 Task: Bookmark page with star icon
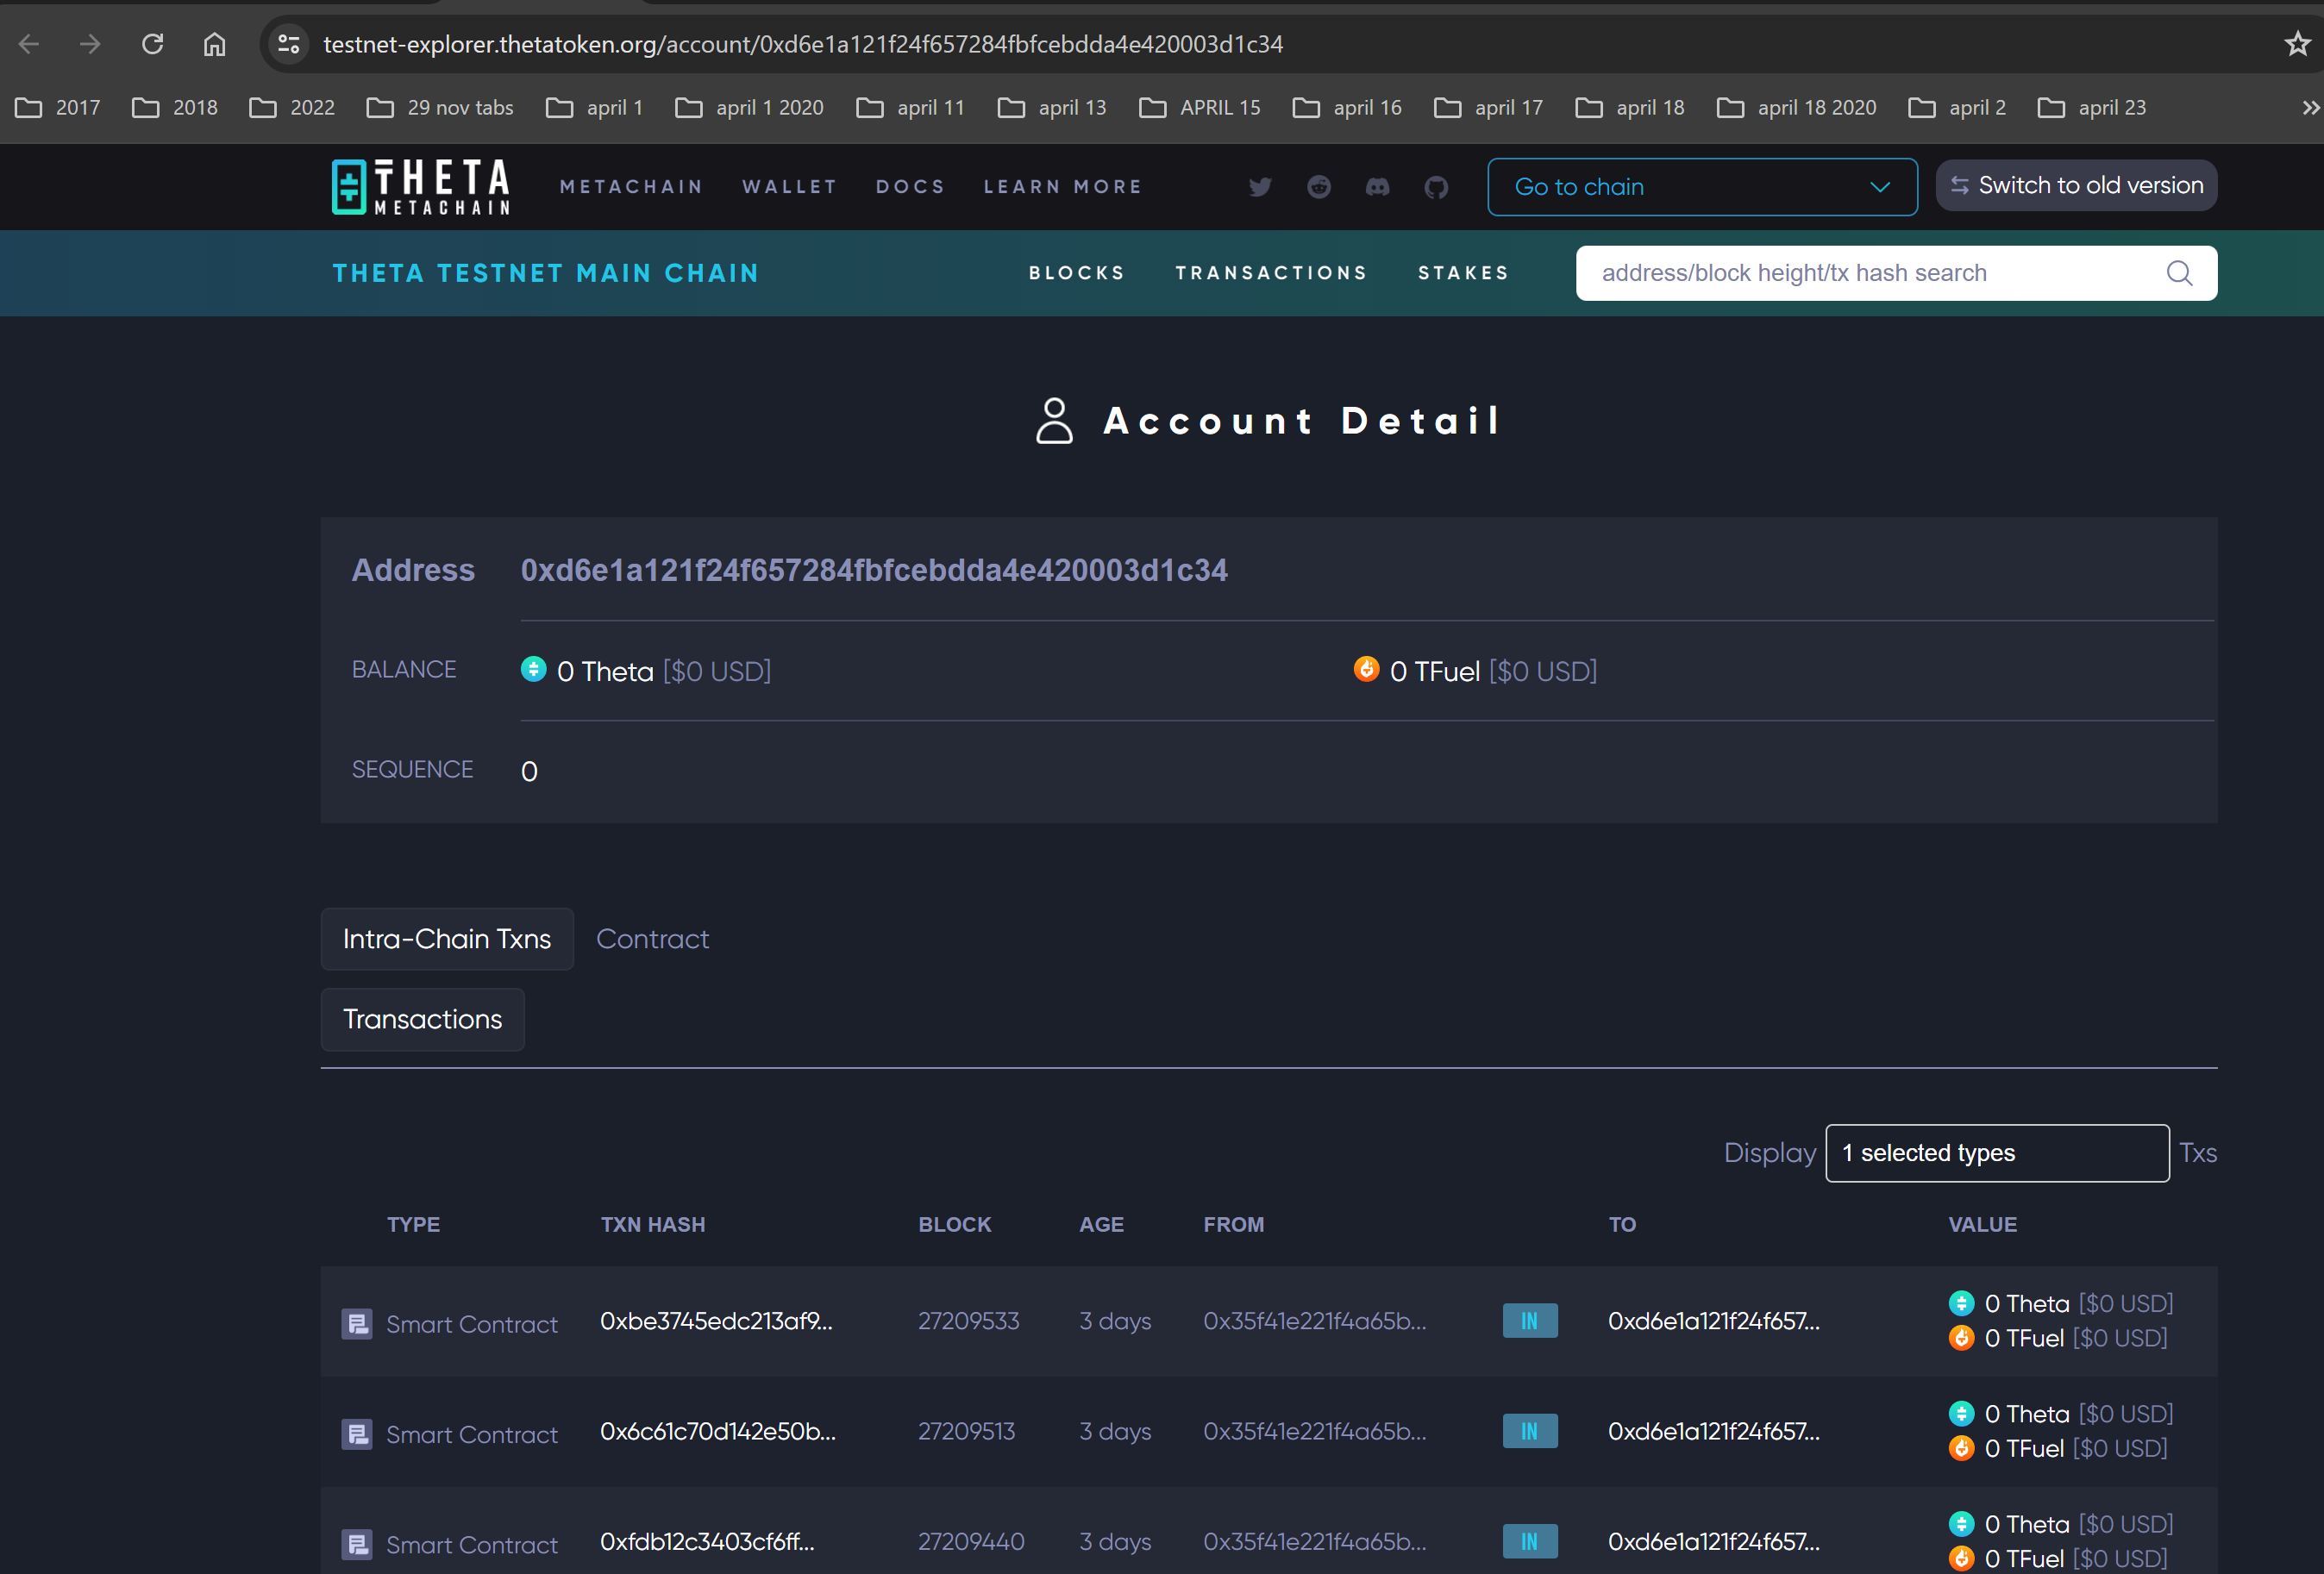coord(2297,44)
